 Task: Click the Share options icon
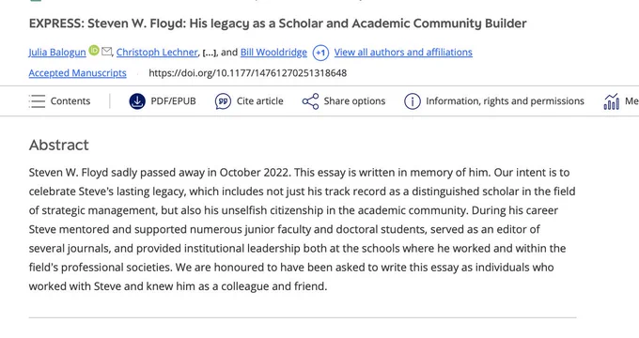point(310,101)
